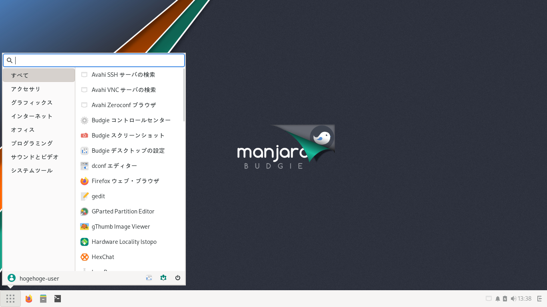The width and height of the screenshot is (547, 307).
Task: Click the Avahi VNC サーバの検索 icon
Action: tap(84, 90)
